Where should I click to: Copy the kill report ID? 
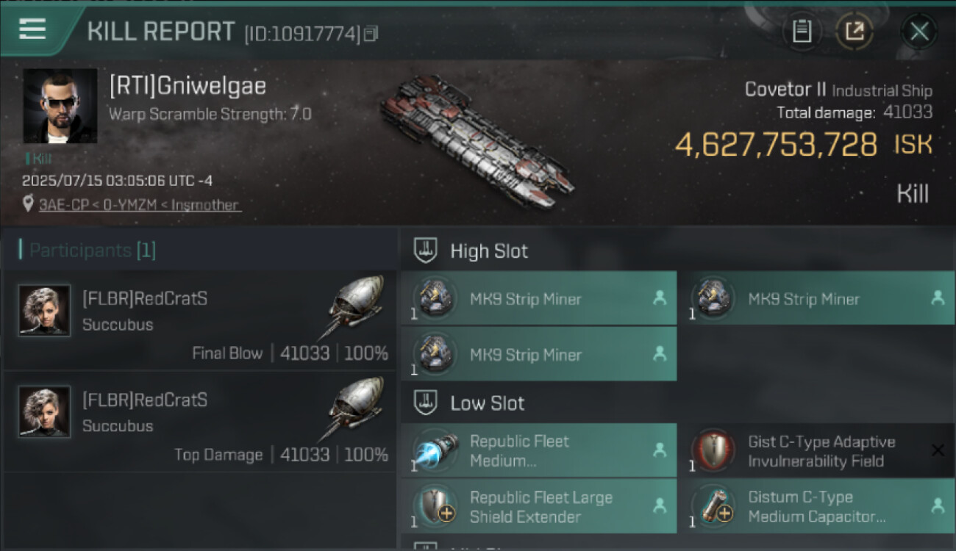coord(371,34)
